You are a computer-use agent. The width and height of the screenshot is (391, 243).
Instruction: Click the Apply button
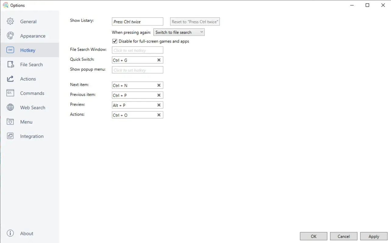[x=374, y=236]
